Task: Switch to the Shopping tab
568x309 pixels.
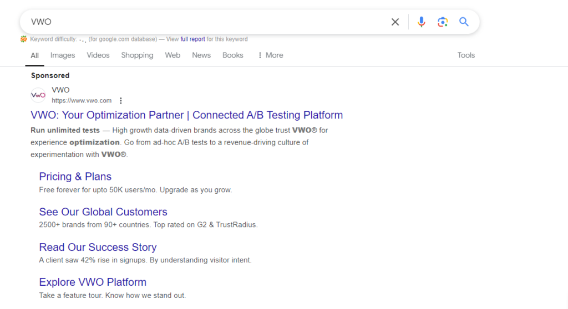Action: click(137, 55)
